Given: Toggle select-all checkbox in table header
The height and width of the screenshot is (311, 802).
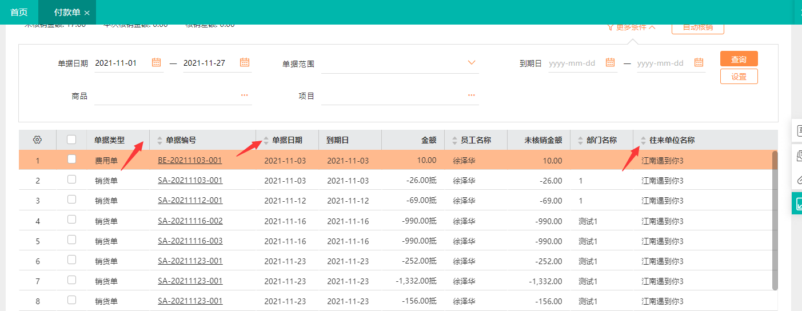Looking at the screenshot, I should tap(71, 139).
